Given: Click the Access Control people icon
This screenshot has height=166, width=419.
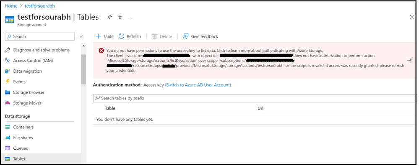Looking at the screenshot, I should pos(8,61).
